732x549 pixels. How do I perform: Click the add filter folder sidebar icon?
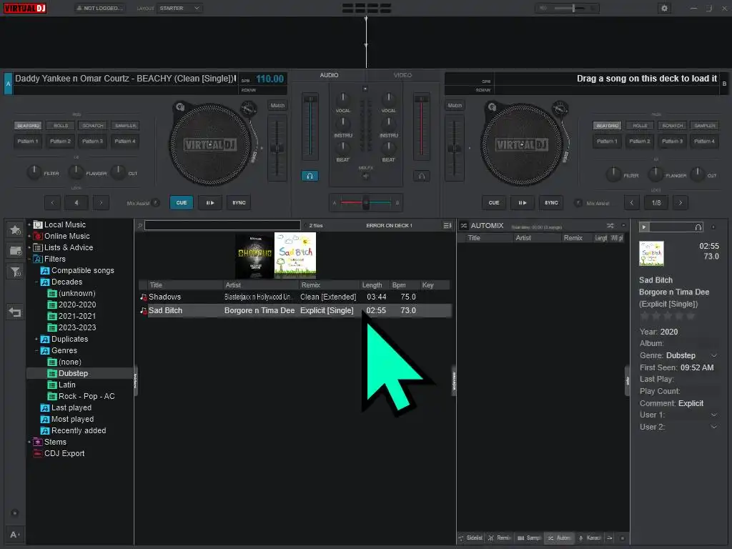pos(16,272)
